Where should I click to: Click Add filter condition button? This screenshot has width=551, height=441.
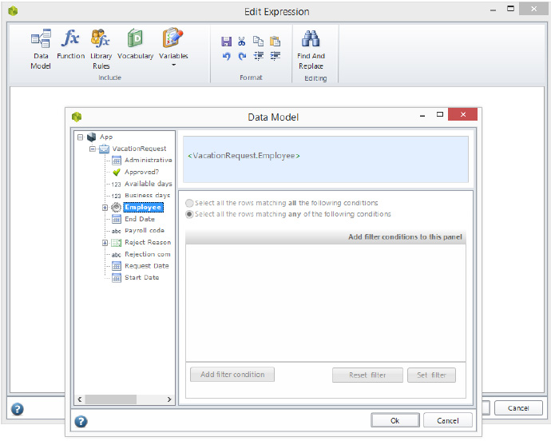coord(232,375)
